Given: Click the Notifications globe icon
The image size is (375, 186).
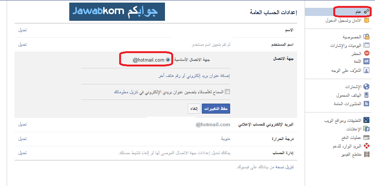Looking at the screenshot, I should point(366,87).
